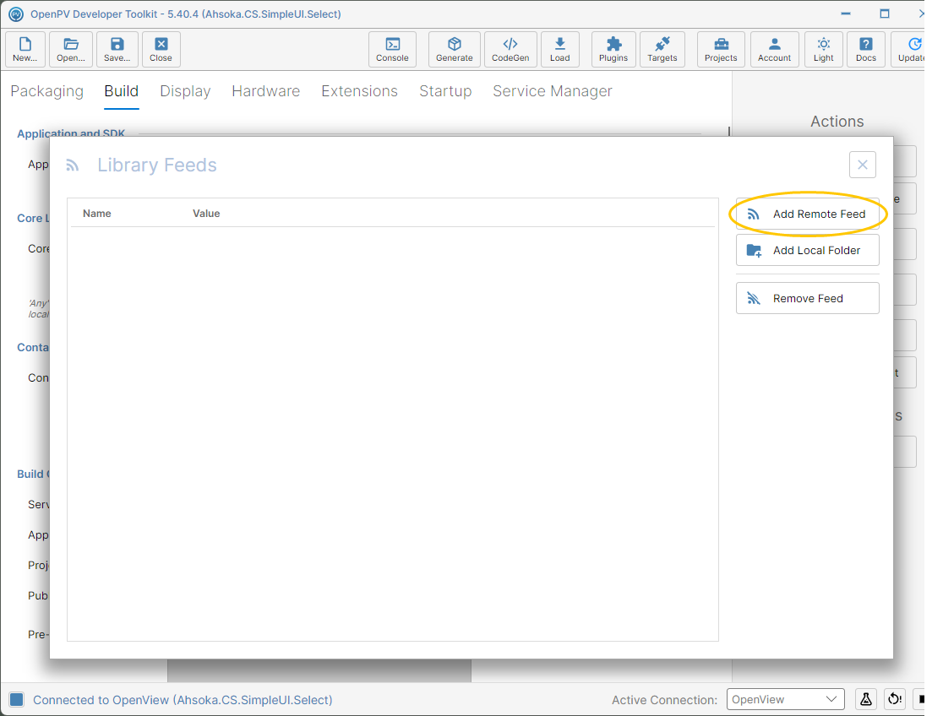This screenshot has height=716, width=943.
Task: Open the Hardware tab
Action: click(x=266, y=91)
